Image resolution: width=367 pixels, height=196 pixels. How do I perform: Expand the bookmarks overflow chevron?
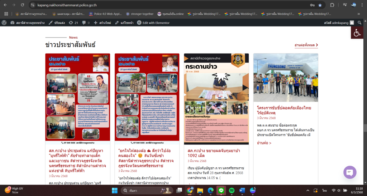pos(359,14)
